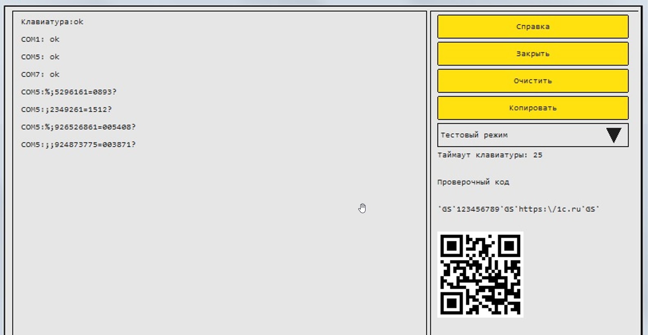The width and height of the screenshot is (648, 335).
Task: Click the COM7: ok log entry
Action: (40, 75)
